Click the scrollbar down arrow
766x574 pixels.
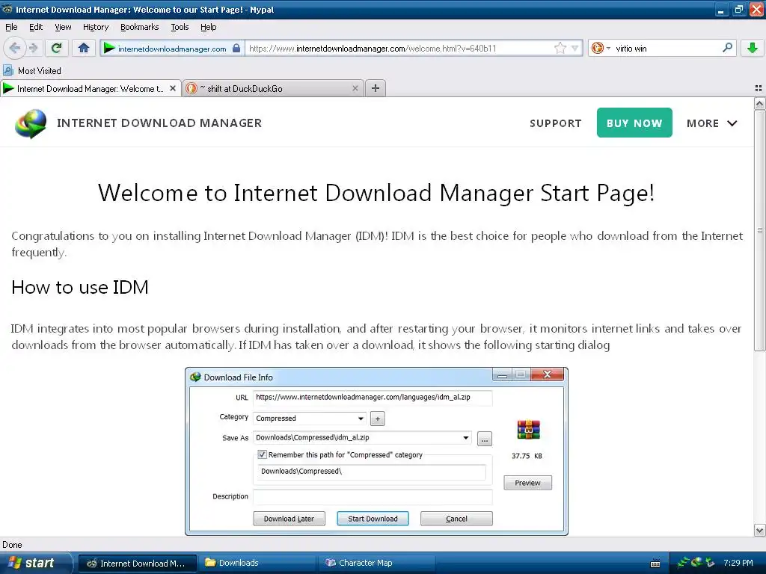tap(760, 530)
